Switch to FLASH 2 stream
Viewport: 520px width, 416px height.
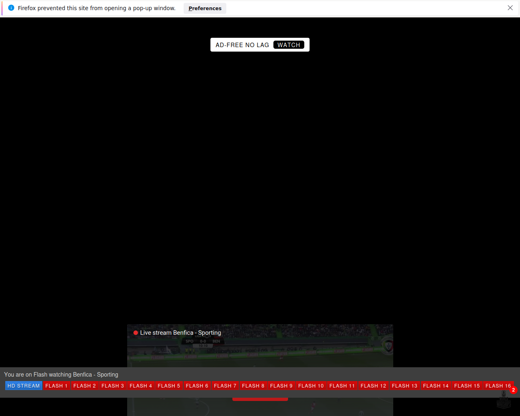(x=84, y=386)
